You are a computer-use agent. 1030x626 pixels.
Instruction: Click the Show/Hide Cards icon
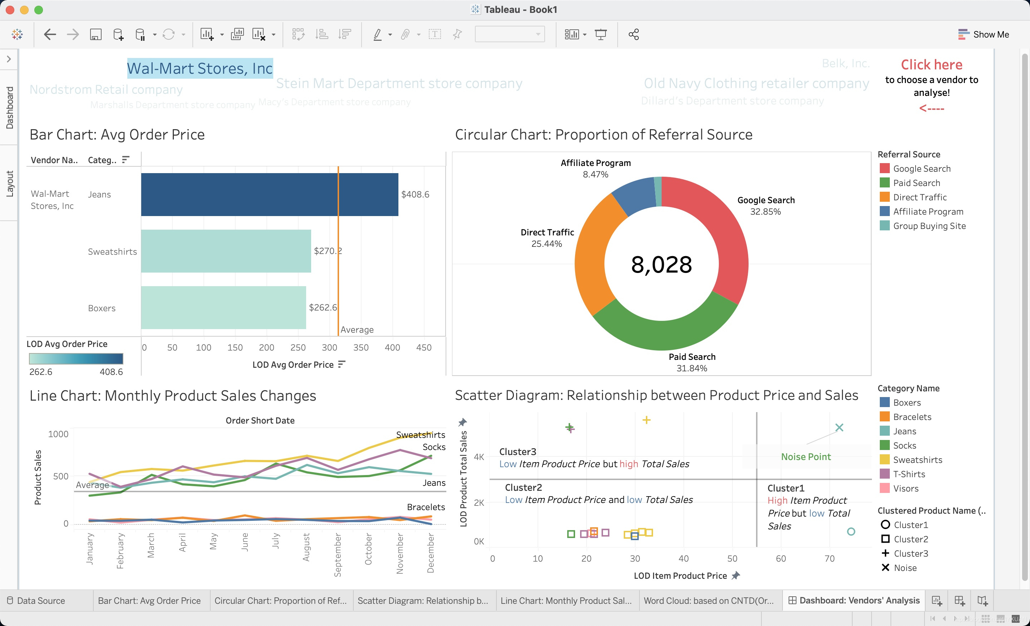(x=572, y=34)
